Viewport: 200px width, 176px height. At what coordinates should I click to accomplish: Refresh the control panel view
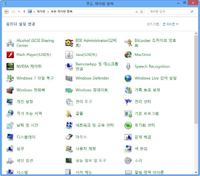(x=142, y=12)
